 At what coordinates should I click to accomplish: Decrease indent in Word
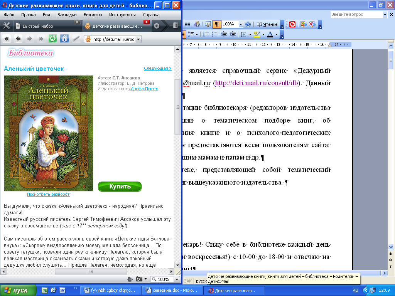coord(224,34)
